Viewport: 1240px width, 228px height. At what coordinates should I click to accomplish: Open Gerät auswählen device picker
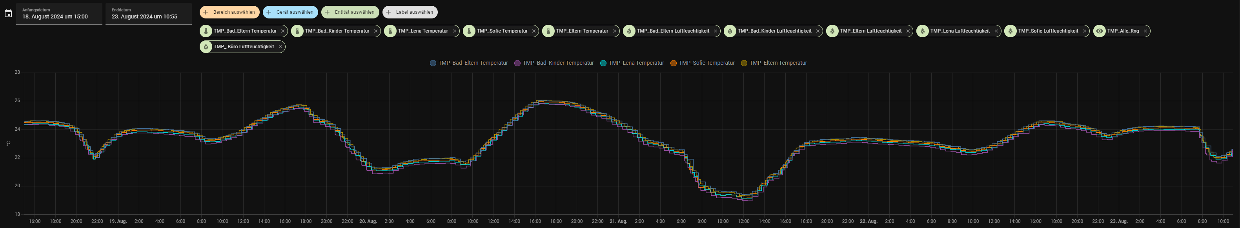(290, 12)
